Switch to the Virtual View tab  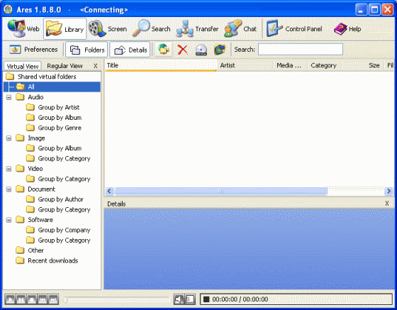(23, 66)
